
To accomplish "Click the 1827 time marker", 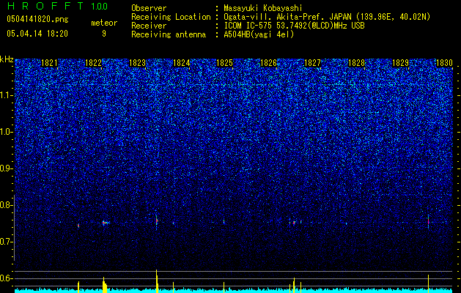I will (312, 63).
